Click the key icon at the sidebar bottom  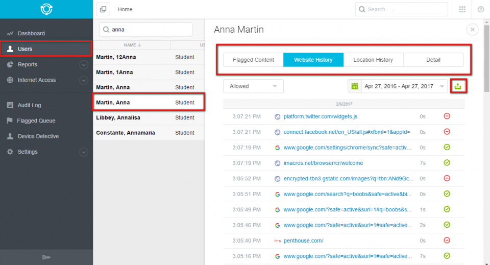(x=46, y=257)
